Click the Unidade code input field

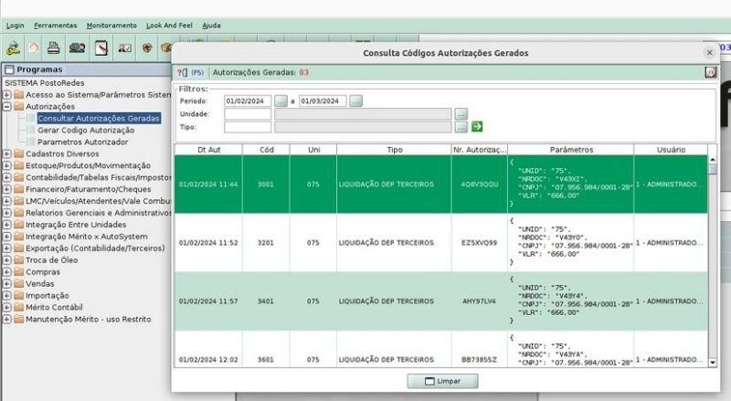pyautogui.click(x=248, y=114)
